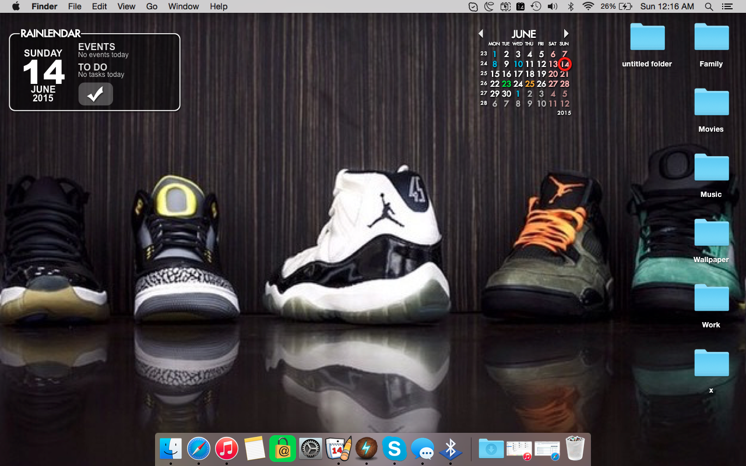
Task: Click the JUNE month title in calendar
Action: [x=524, y=34]
